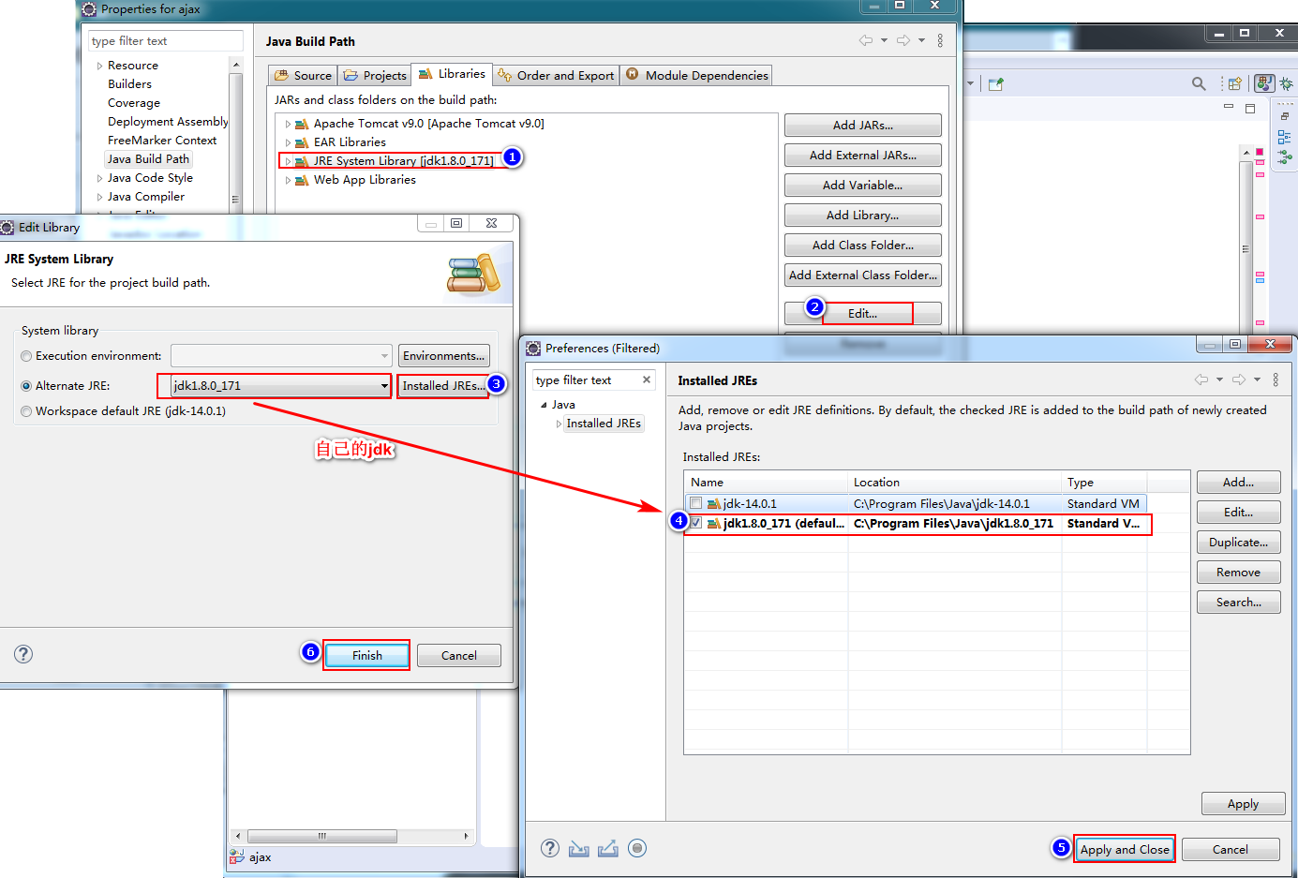
Task: Switch to the Projects tab
Action: [375, 75]
